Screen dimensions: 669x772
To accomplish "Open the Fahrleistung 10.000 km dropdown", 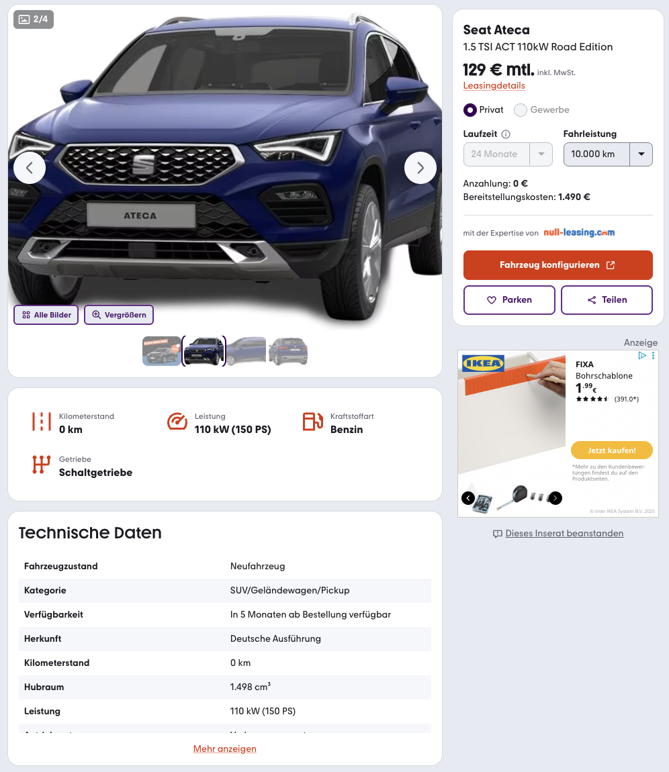I will [x=608, y=154].
